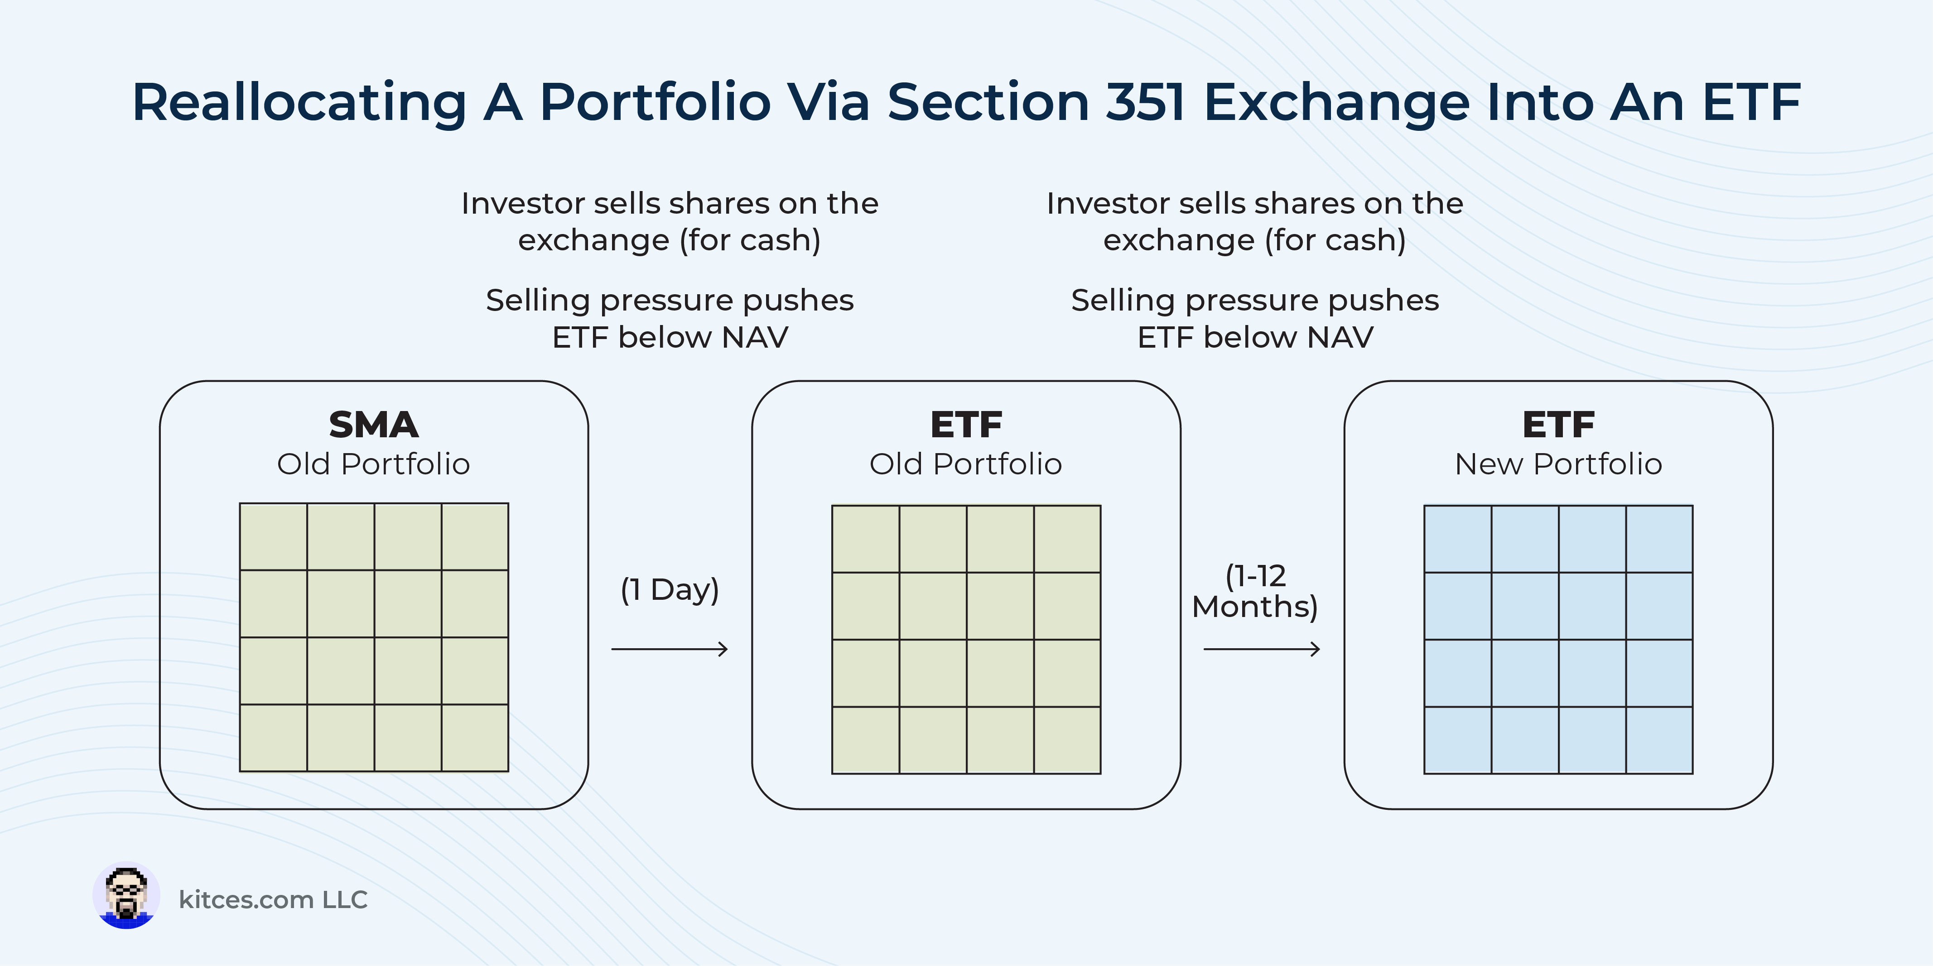Click the arrow under "(1-12 Months)"
1933x966 pixels.
click(1261, 649)
